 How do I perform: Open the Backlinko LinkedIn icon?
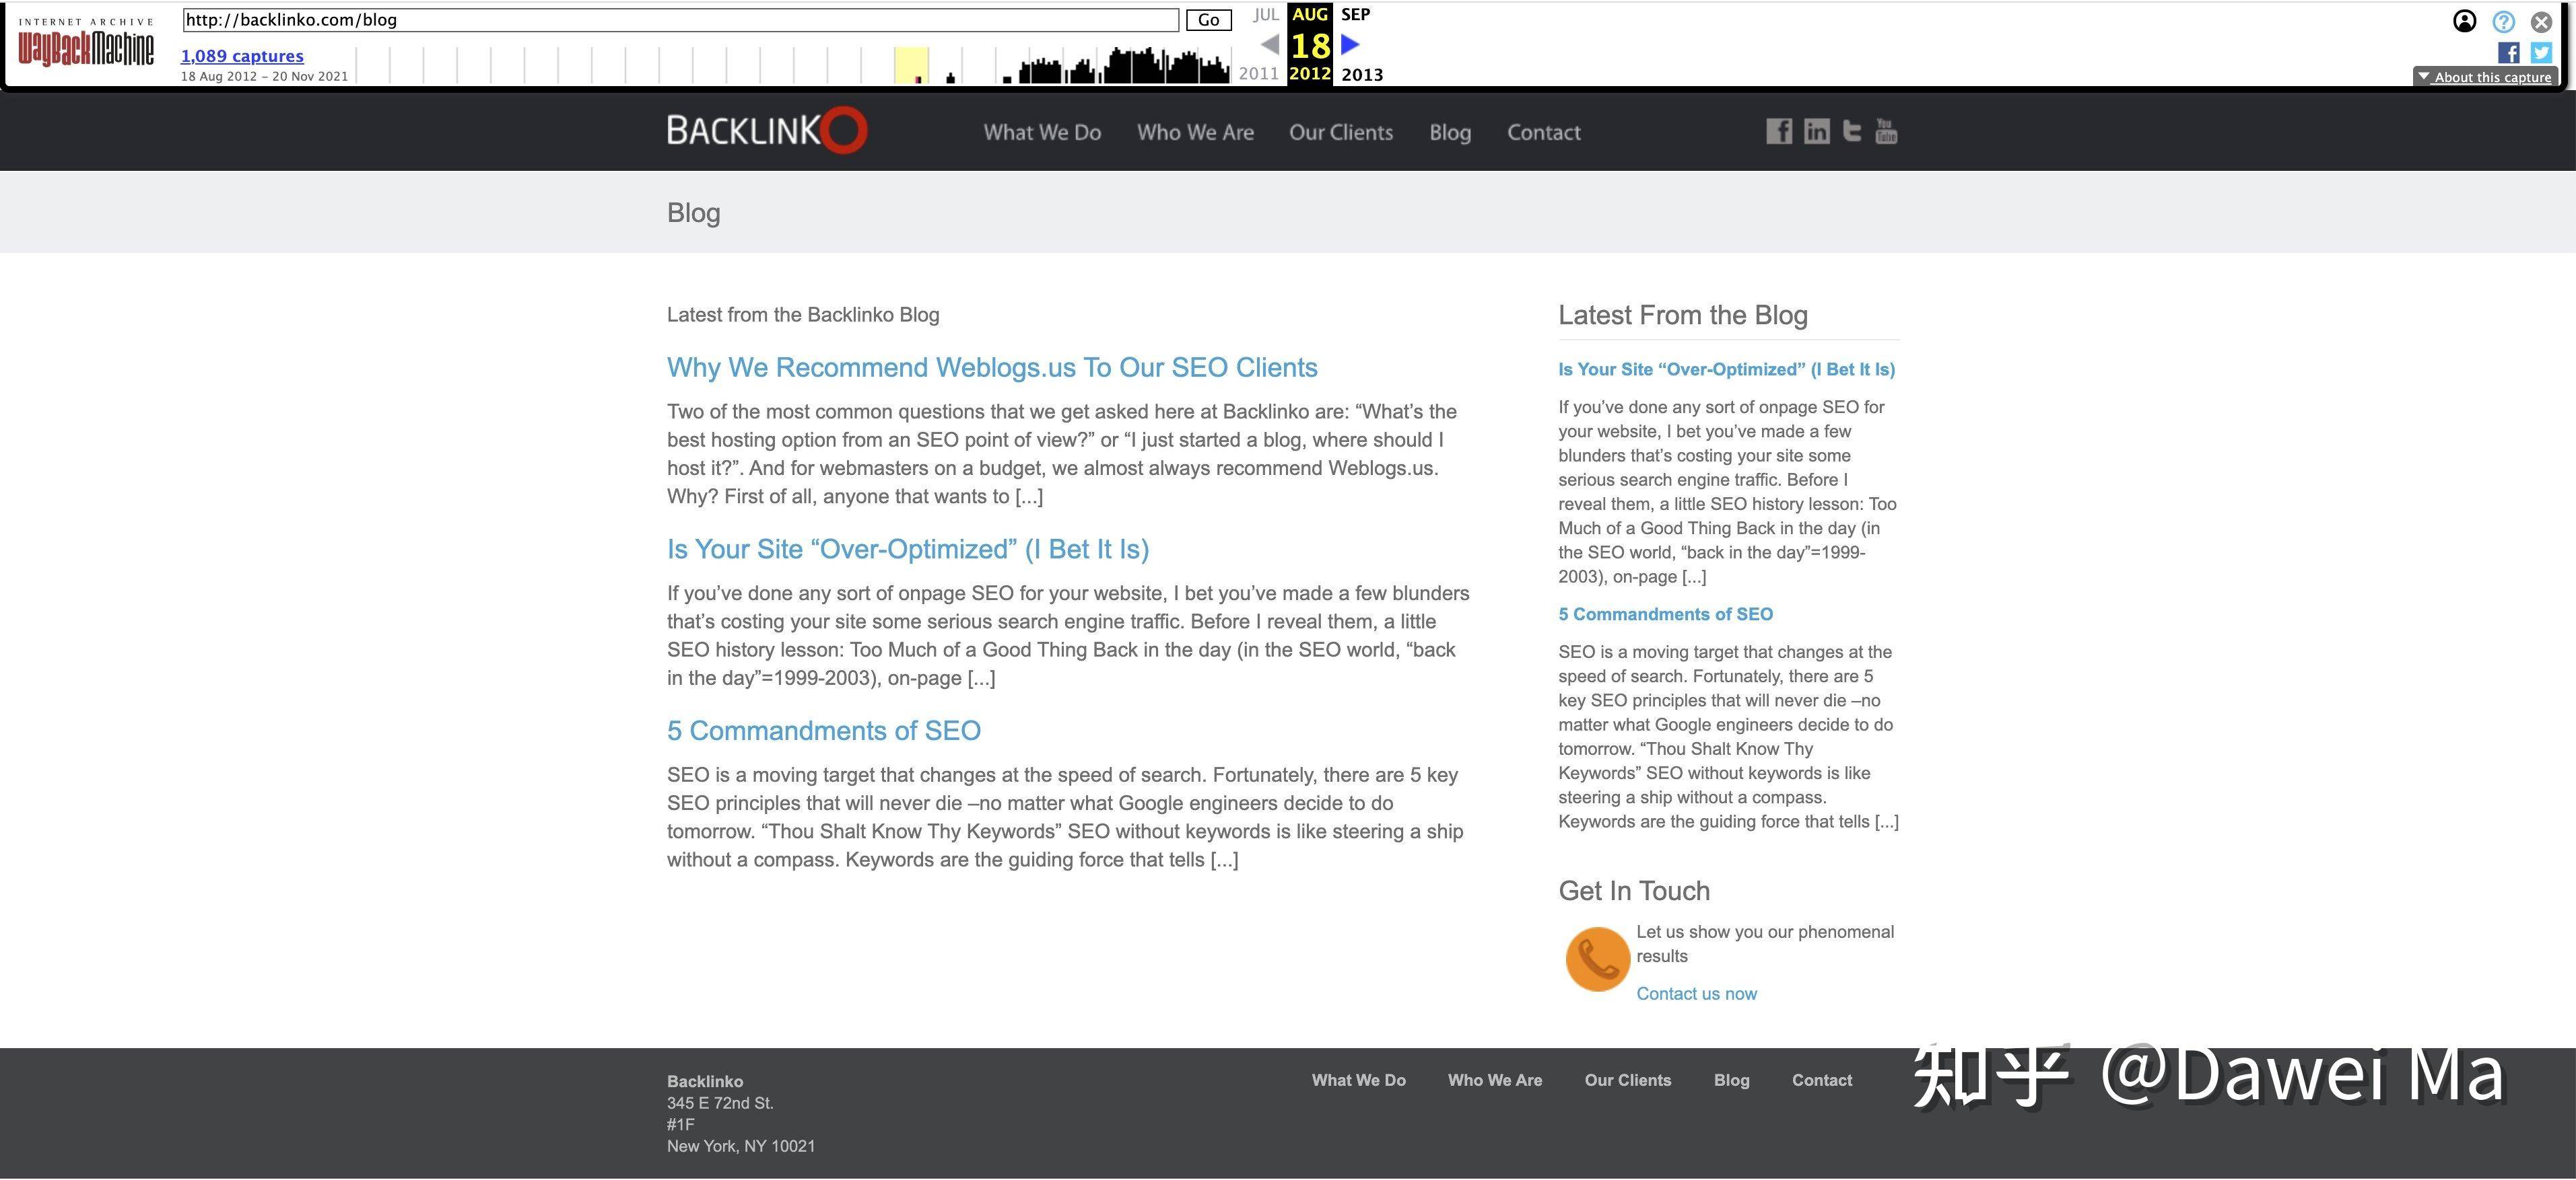[1816, 131]
